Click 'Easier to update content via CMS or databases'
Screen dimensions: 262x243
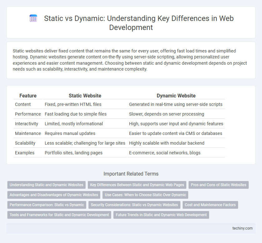(176, 133)
